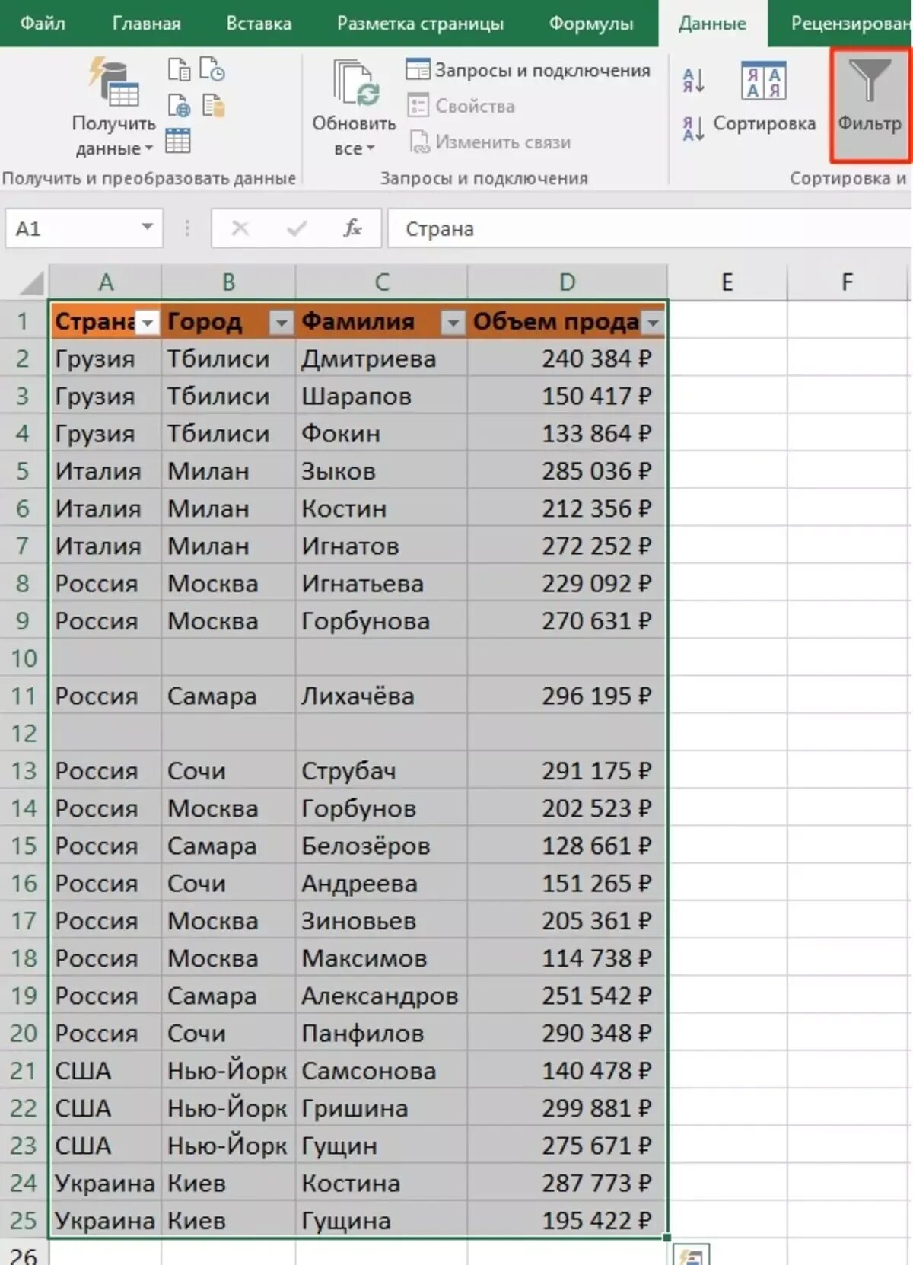Import from web icon

point(179,105)
